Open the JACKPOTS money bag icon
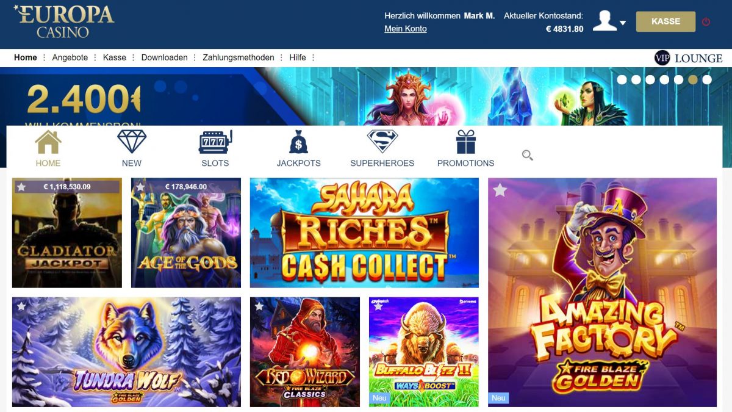Image resolution: width=732 pixels, height=412 pixels. pyautogui.click(x=299, y=142)
